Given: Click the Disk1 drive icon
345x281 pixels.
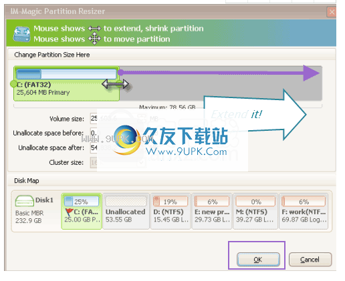Looking at the screenshot, I should 24,201.
